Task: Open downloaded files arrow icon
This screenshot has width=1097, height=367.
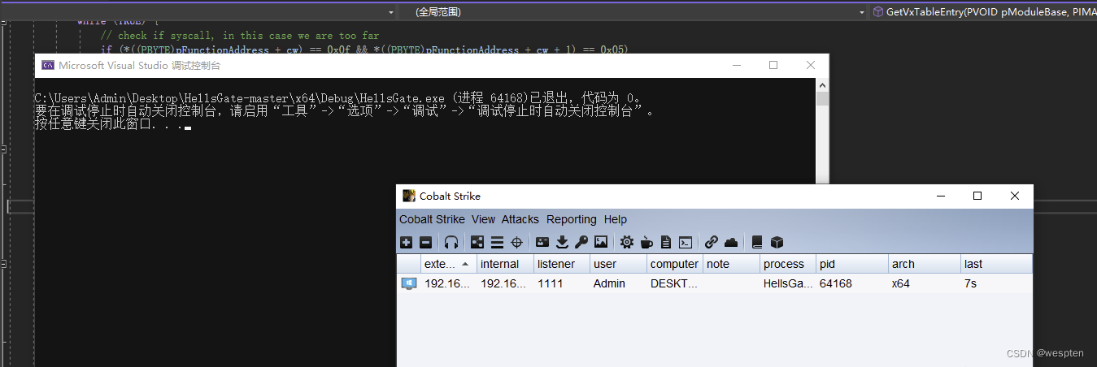Action: (562, 242)
